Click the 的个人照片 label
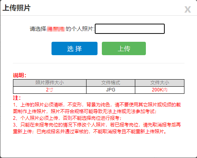The image size is (197, 158). [x=80, y=29]
